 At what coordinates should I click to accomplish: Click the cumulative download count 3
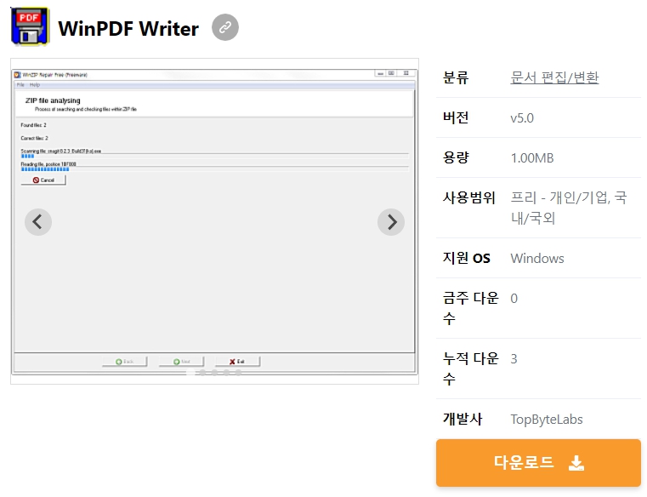(514, 358)
